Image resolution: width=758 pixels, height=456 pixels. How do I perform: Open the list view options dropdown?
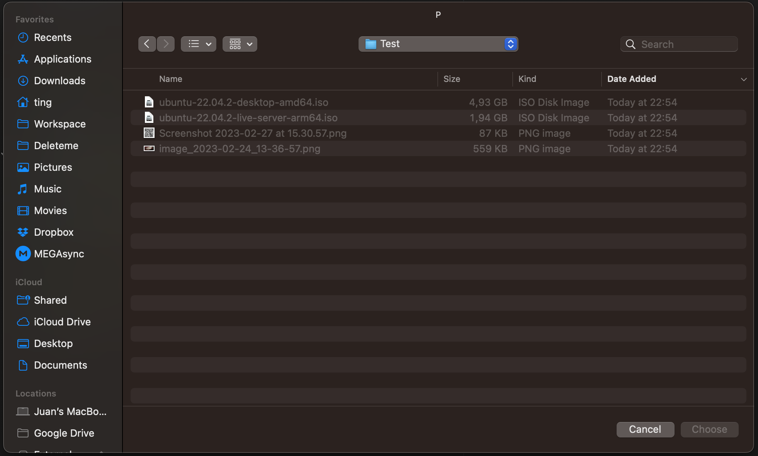pos(199,44)
